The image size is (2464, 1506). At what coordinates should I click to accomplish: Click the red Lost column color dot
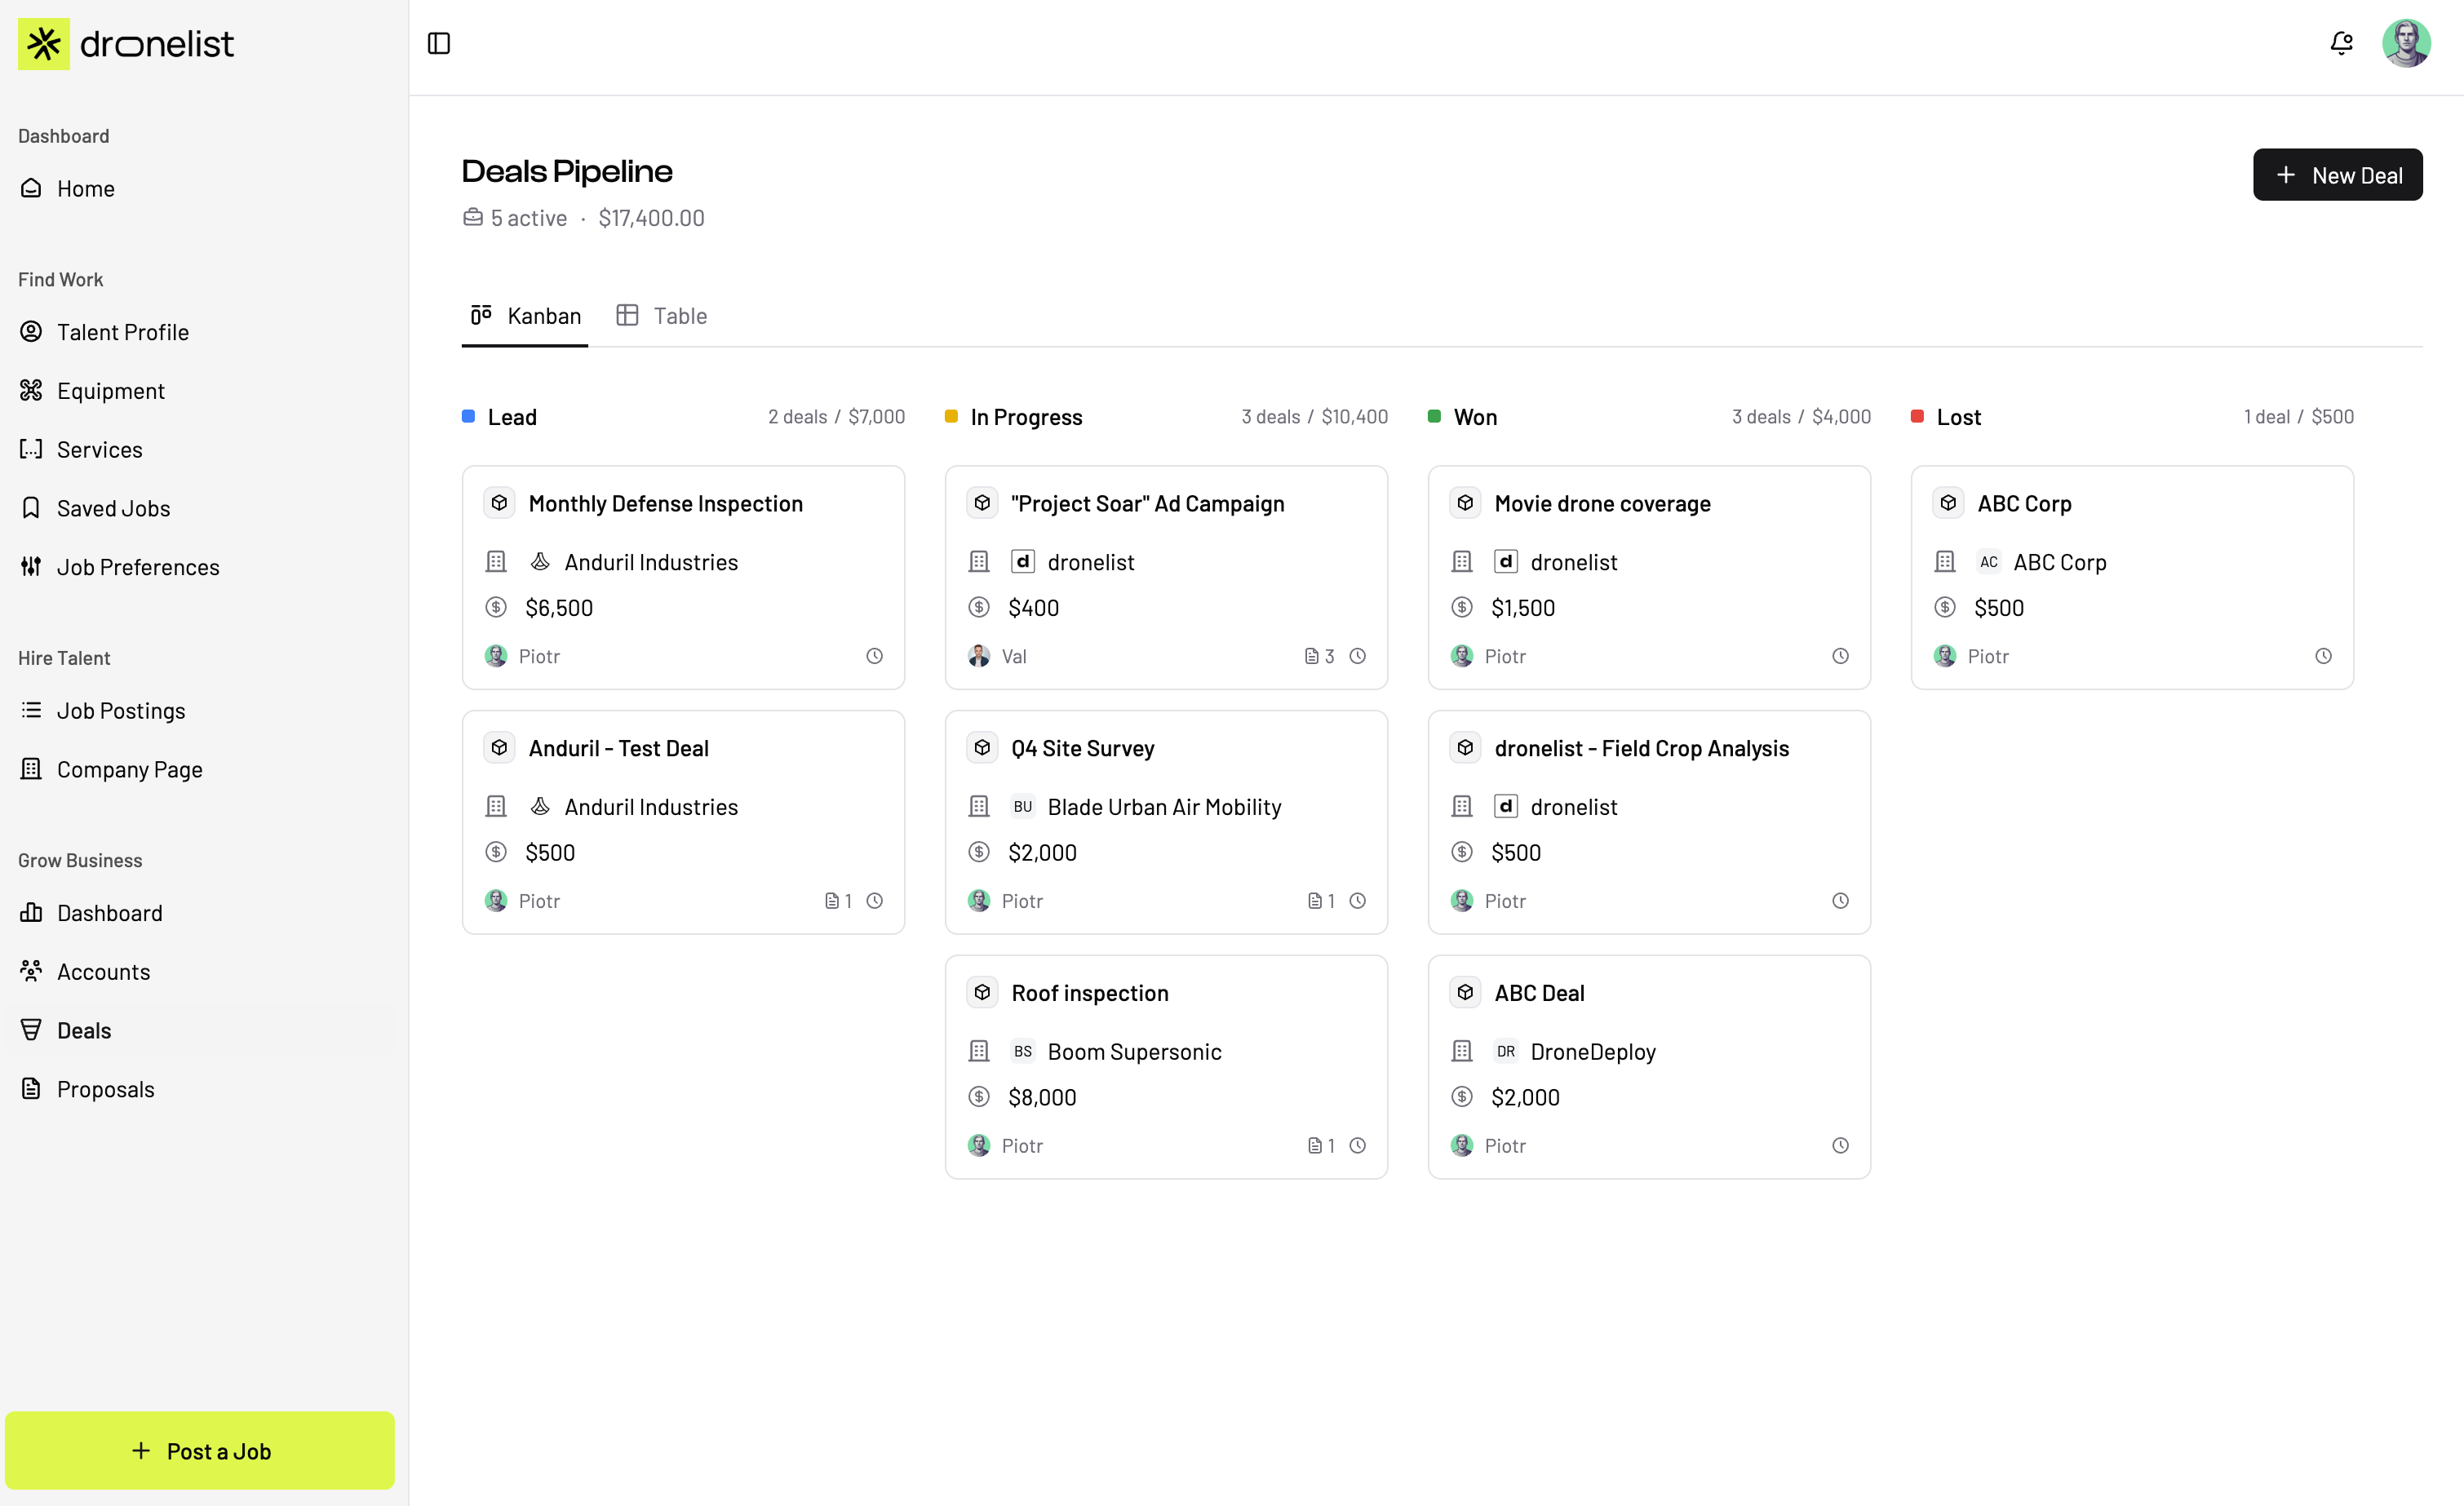1917,416
